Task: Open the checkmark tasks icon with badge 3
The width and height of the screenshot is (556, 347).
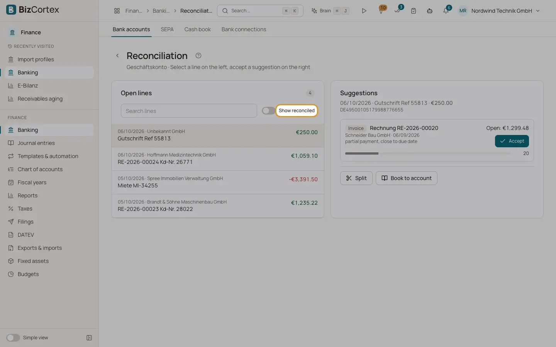Action: [398, 10]
